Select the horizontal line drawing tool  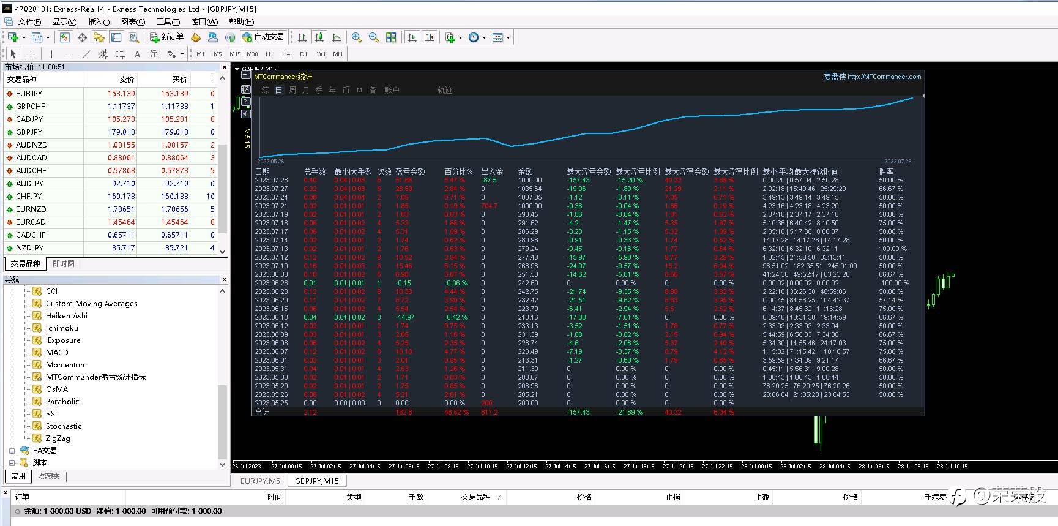(69, 54)
